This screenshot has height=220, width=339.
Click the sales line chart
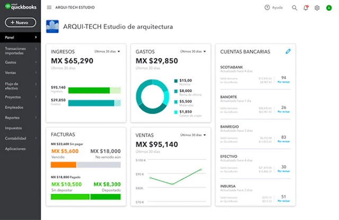coord(176,177)
